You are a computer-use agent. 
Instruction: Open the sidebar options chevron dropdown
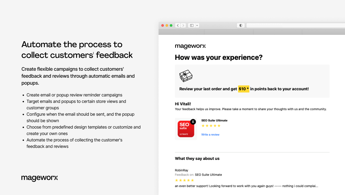[197, 25]
